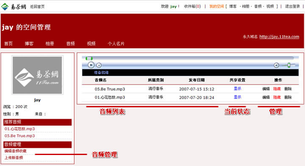This screenshot has height=166, width=305.
Task: Click the 准备就绪 player status text
Action: click(101, 73)
